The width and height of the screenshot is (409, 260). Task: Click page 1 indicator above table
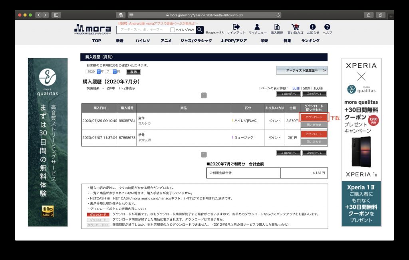pos(204,96)
